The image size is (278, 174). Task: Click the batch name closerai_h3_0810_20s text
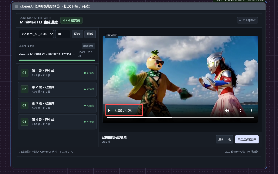(47, 54)
